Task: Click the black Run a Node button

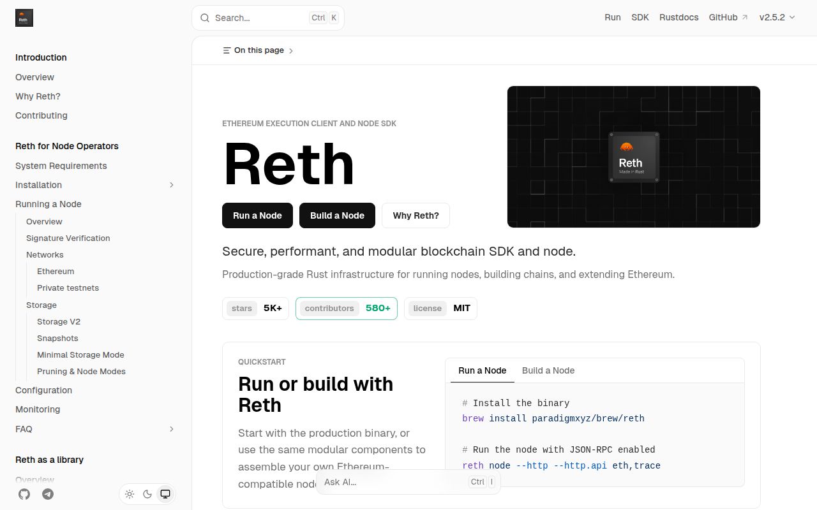Action: [x=257, y=215]
